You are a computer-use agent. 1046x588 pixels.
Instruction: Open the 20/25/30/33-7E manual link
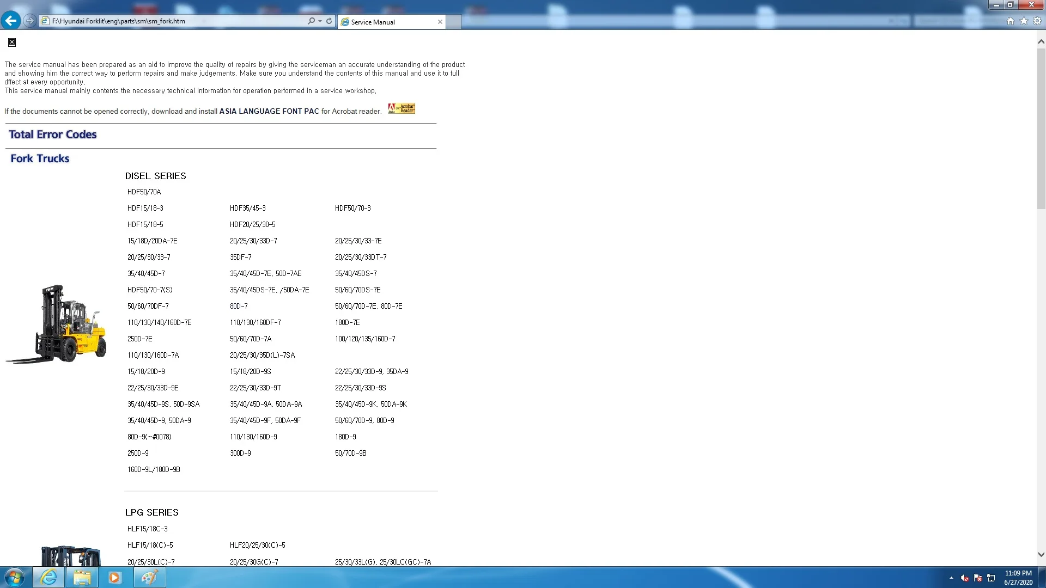358,241
